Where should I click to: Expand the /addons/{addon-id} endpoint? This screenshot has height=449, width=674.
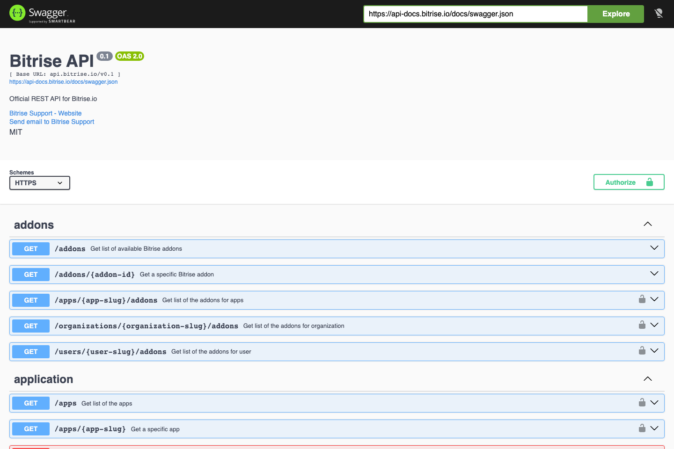point(654,274)
